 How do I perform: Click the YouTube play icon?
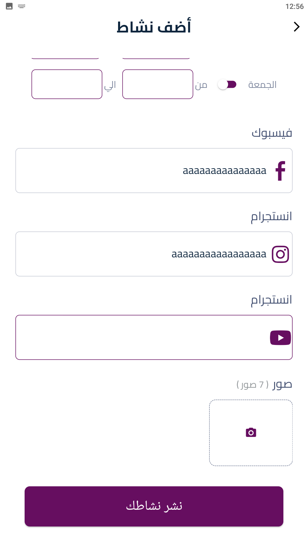(280, 338)
